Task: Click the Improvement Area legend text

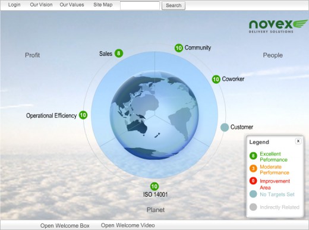Action: pos(275,184)
